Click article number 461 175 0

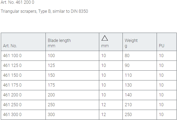[x=12, y=85]
